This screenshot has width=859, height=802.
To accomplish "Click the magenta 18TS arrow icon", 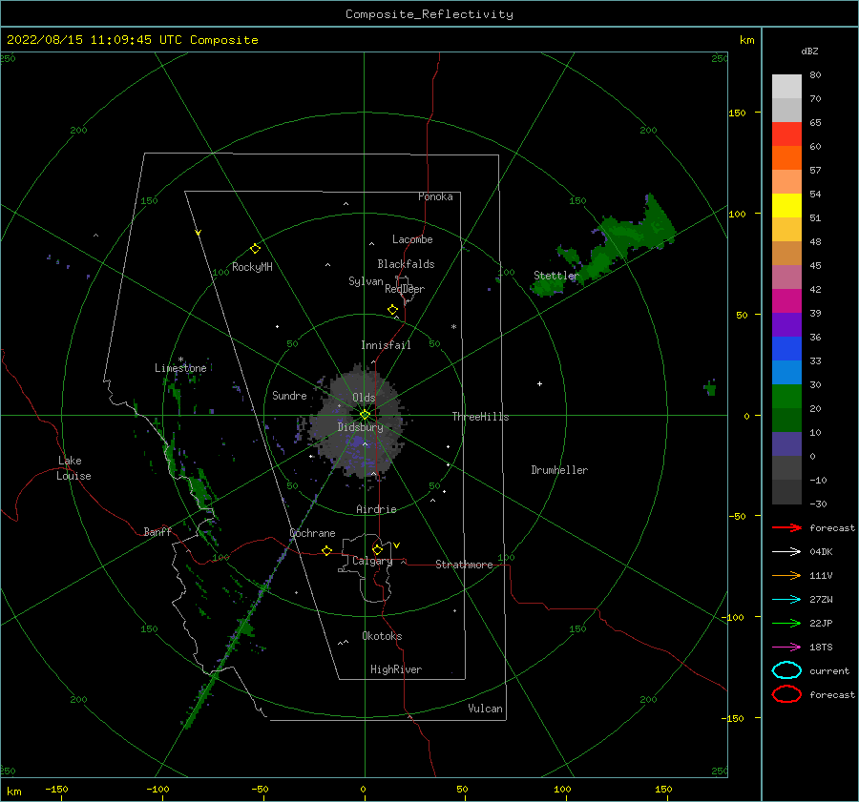I will (786, 648).
